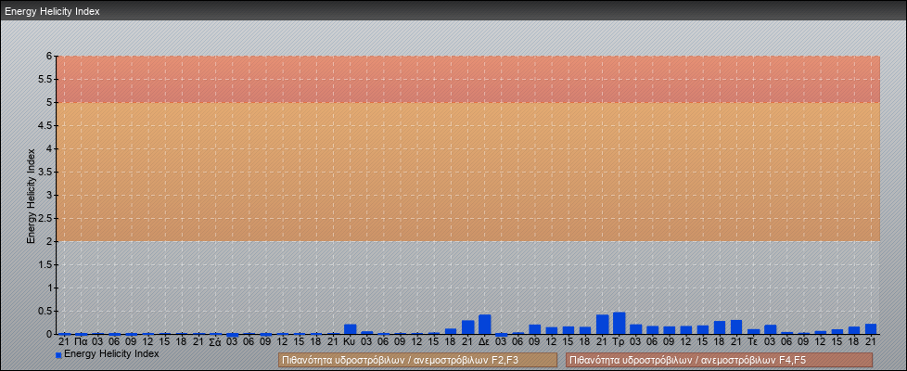Toggle the Energy Helicity Index legend label
This screenshot has width=907, height=371.
[111, 353]
